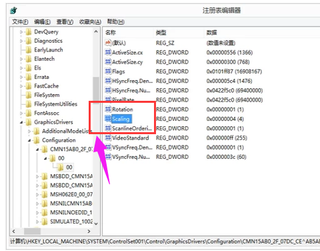Click the ScanlineOrdering DWORD icon
The height and width of the screenshot is (251, 320).
pos(108,128)
